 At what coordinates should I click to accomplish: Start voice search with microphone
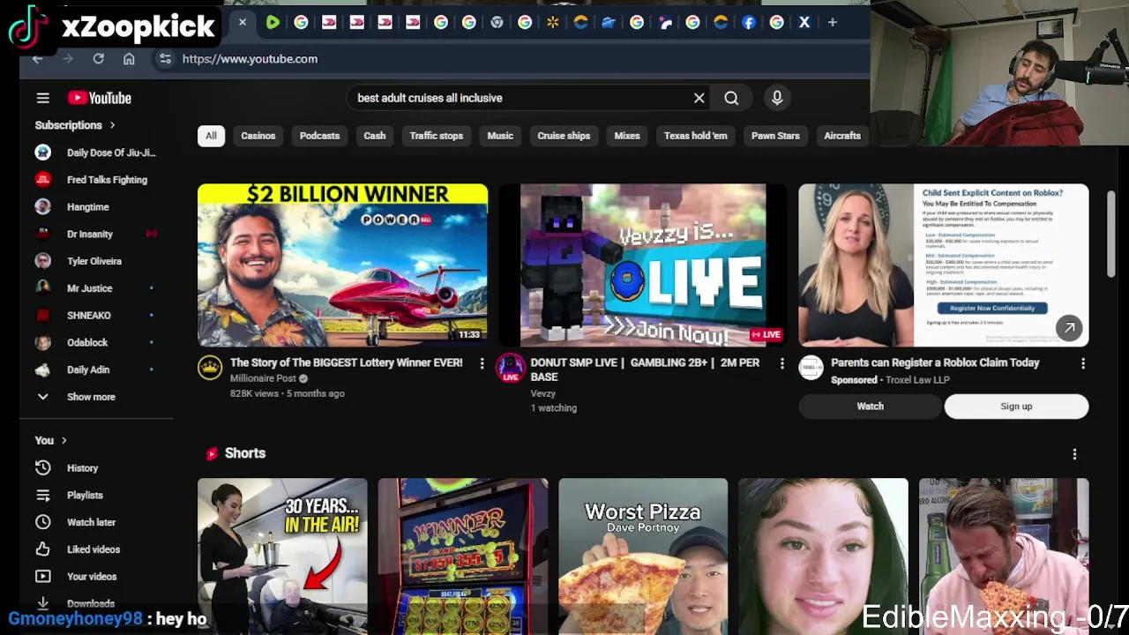click(777, 98)
